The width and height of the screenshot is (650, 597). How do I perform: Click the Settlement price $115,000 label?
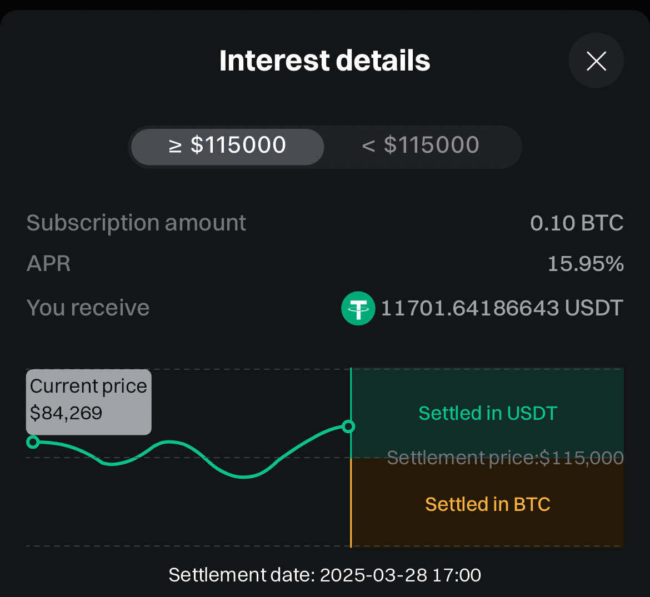505,458
